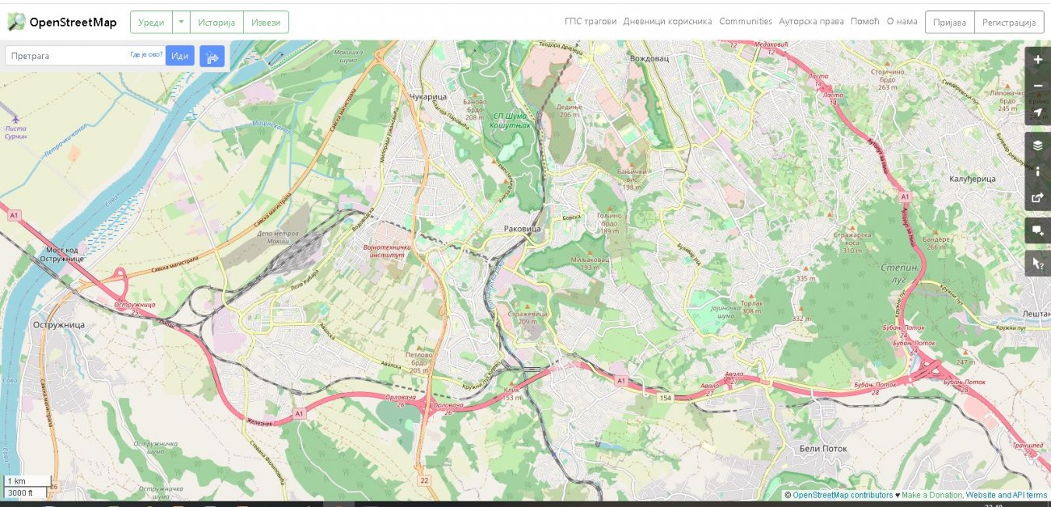Click the OpenStreetMap logo
Viewport: 1051px width, 507px height.
pos(62,23)
